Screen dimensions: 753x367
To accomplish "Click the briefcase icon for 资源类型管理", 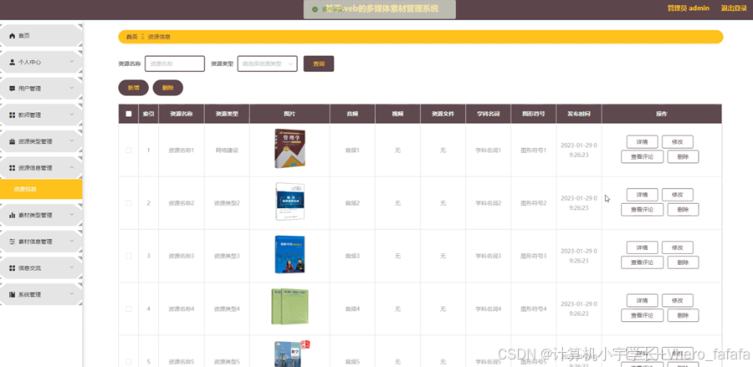I will [13, 141].
